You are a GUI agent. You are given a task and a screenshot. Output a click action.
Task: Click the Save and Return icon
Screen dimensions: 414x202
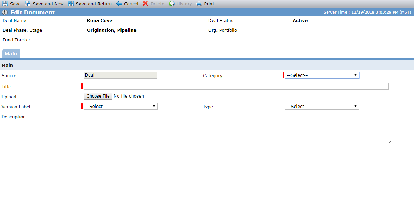71,4
